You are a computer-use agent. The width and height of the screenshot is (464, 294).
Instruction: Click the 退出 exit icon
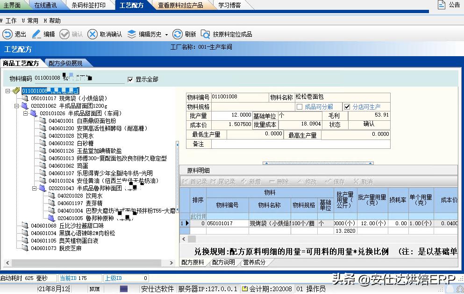[8, 34]
